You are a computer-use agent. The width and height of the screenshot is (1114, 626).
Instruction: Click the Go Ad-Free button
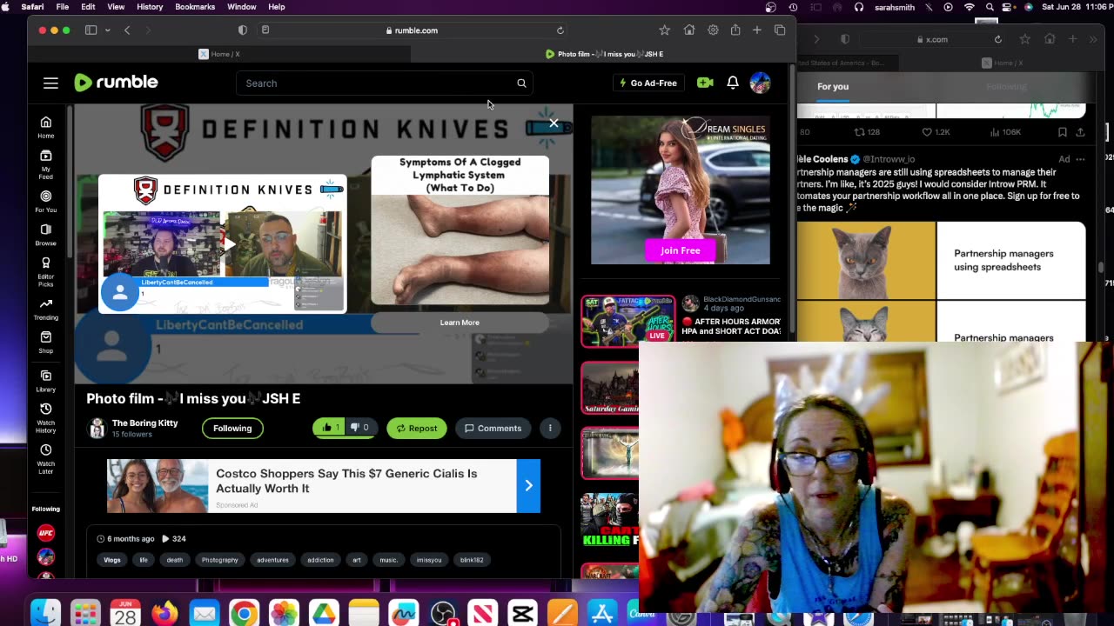coord(648,83)
